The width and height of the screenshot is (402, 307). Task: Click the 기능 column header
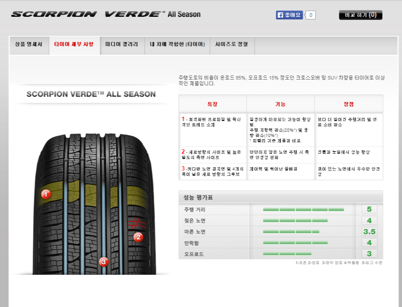click(x=280, y=104)
